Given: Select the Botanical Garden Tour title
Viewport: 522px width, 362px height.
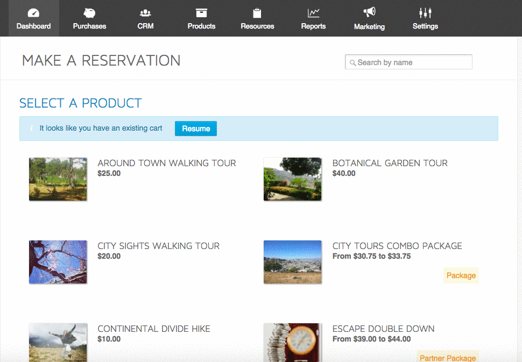Looking at the screenshot, I should pyautogui.click(x=390, y=163).
